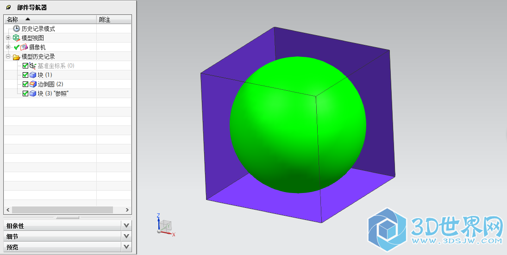Viewport: 507px width, 255px height.
Task: Click navigator horizontal scrollbar right arrow
Action: pyautogui.click(x=127, y=210)
